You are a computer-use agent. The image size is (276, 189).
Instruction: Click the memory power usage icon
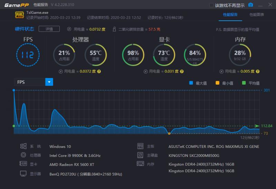[x=221, y=72]
